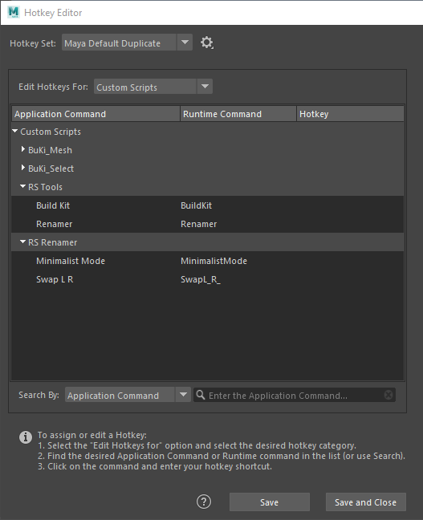Viewport: 423px width, 520px height.
Task: Click the info icon beside instructions
Action: [x=26, y=437]
